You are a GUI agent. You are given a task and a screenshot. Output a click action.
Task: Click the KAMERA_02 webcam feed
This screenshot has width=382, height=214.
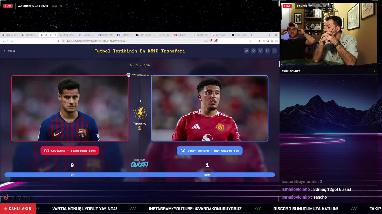click(329, 34)
